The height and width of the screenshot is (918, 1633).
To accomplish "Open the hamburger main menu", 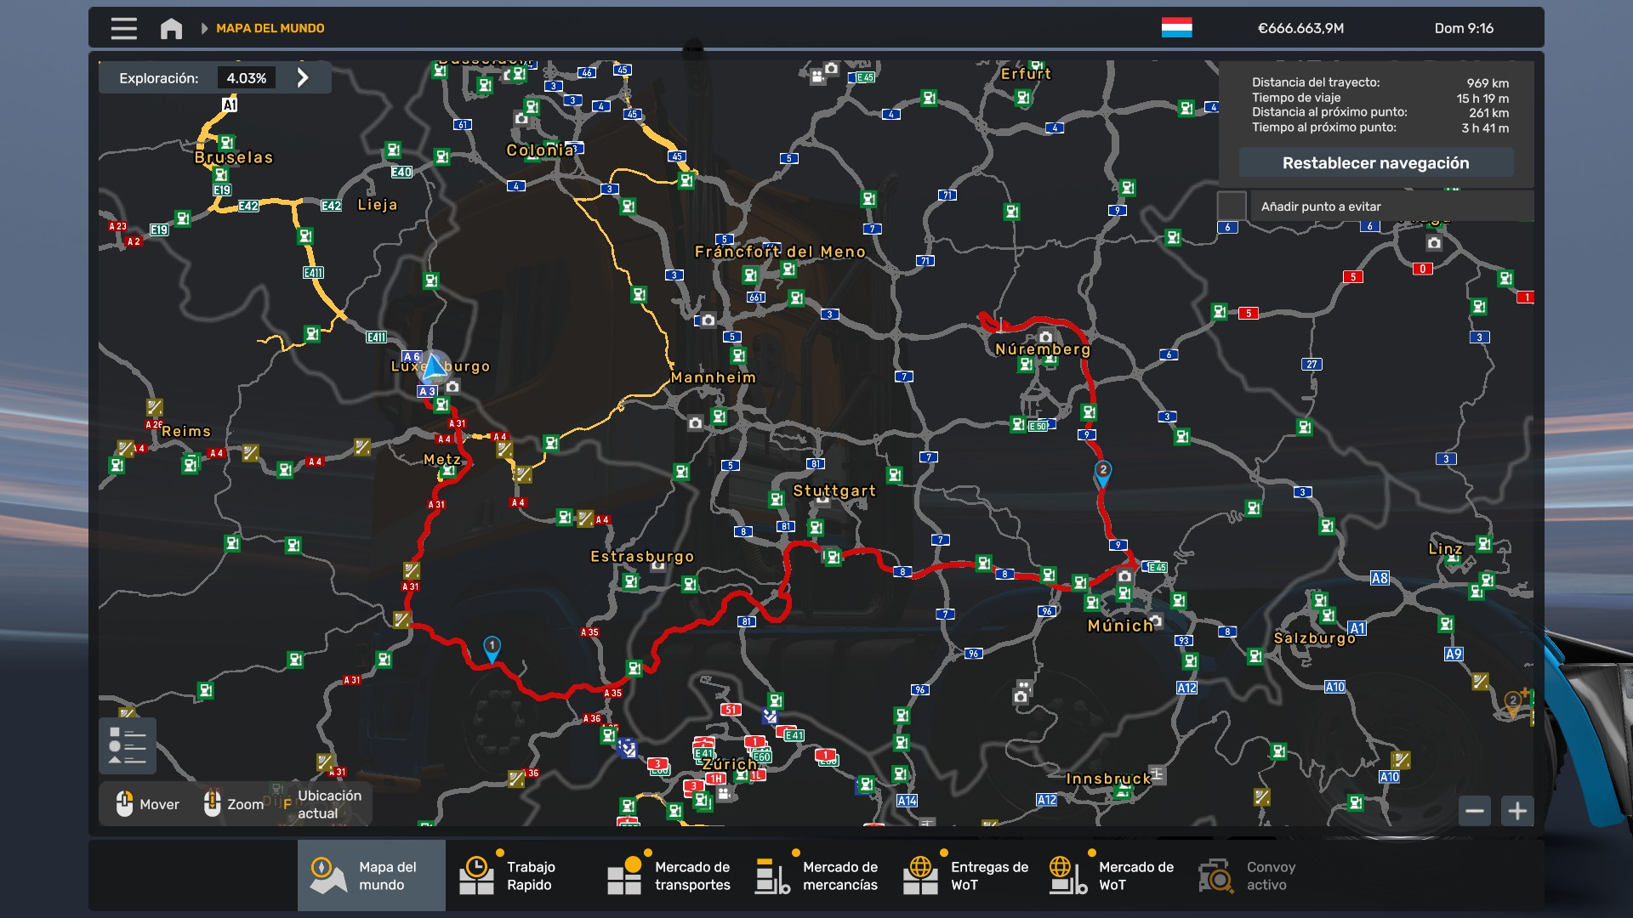I will (x=123, y=28).
